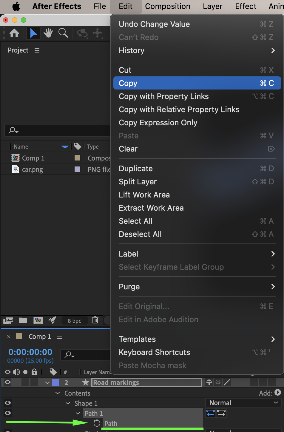Click the video eye column header
284x432 pixels.
point(8,372)
